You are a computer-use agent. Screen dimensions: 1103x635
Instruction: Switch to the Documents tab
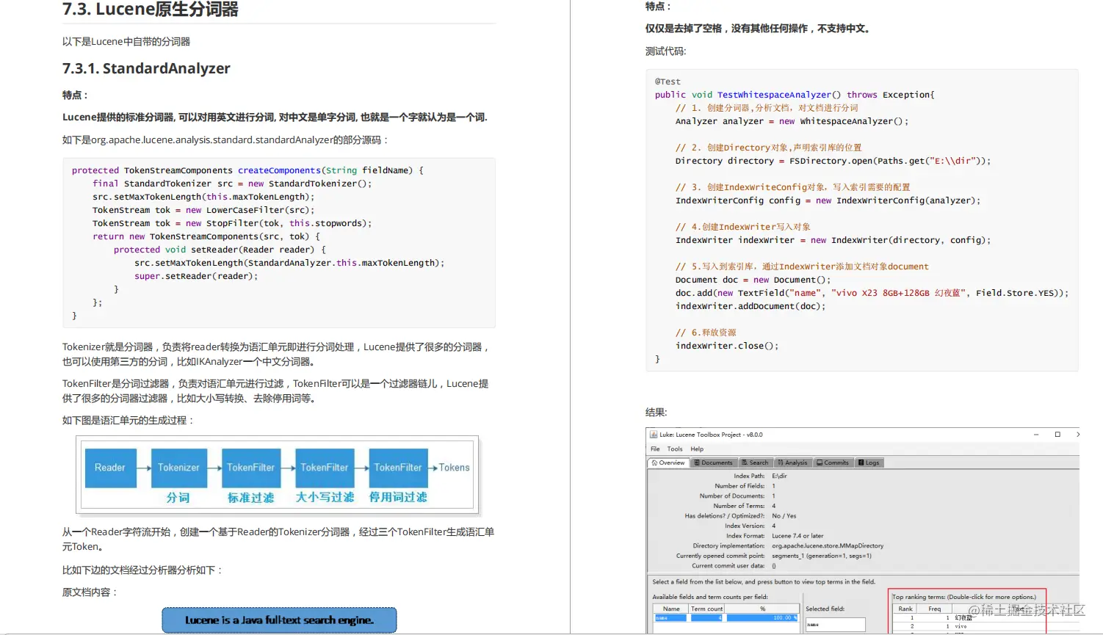point(713,462)
